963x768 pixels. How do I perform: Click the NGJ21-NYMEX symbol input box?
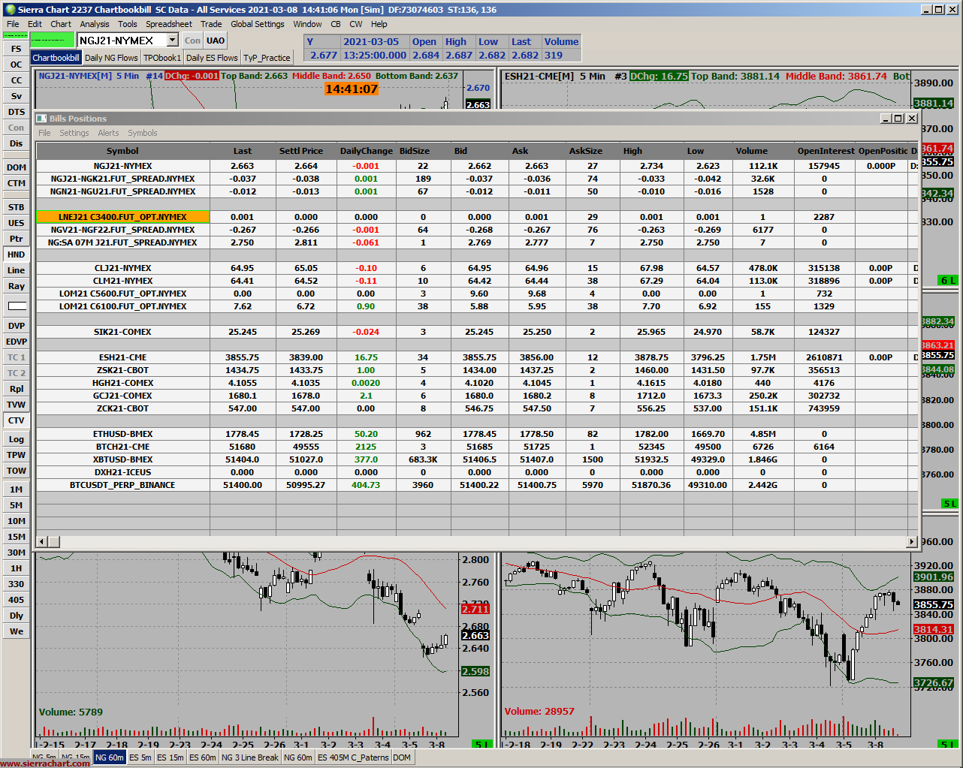[x=122, y=41]
